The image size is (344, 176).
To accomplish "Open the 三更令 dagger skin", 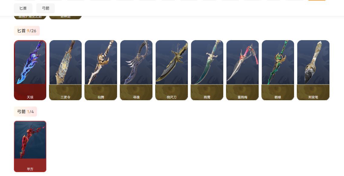I will pyautogui.click(x=65, y=70).
